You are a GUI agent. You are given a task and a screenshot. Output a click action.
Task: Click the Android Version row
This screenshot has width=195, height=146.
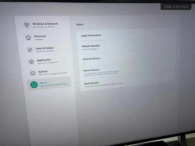click(x=127, y=59)
